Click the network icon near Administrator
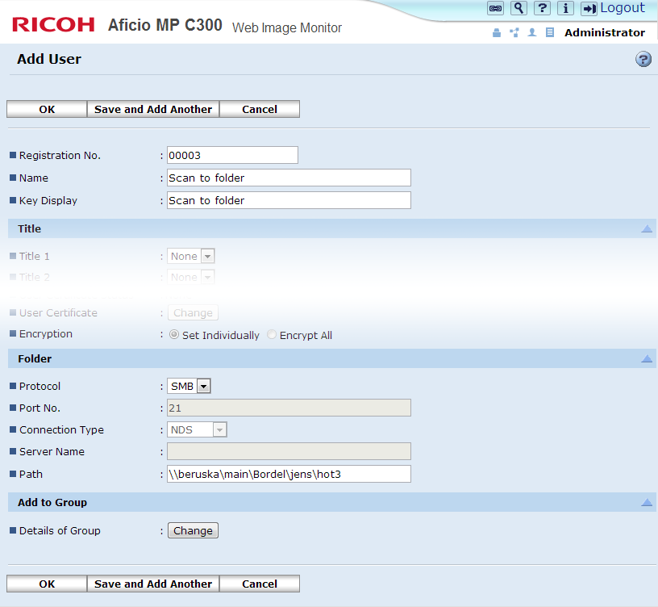This screenshot has height=607, width=658. 514,33
